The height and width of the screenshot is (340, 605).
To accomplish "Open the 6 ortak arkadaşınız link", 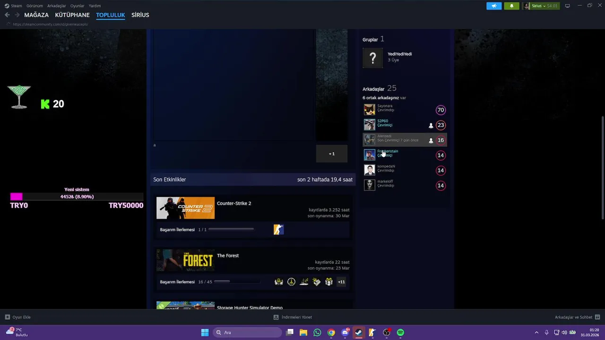I will 381,98.
